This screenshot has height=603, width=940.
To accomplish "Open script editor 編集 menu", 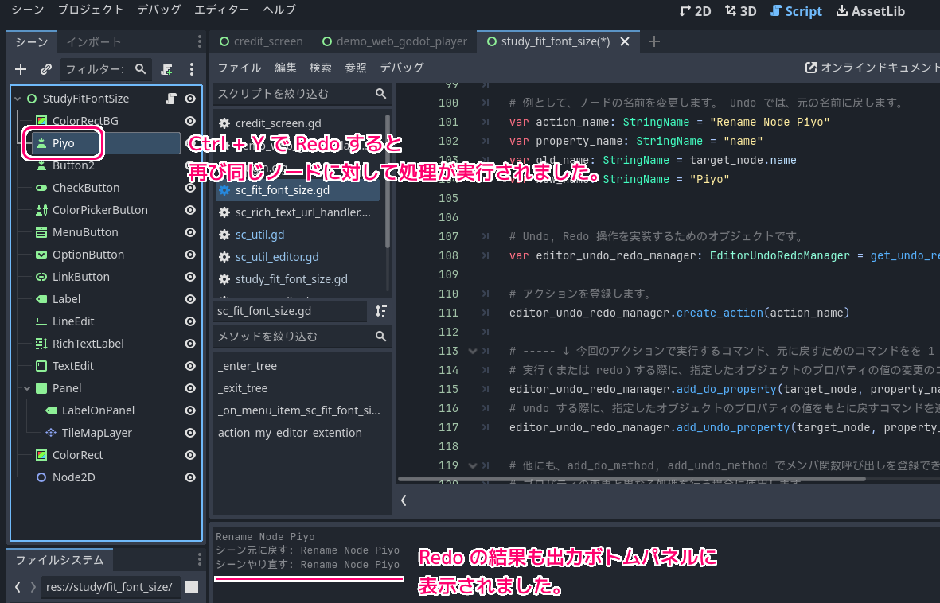I will click(286, 68).
